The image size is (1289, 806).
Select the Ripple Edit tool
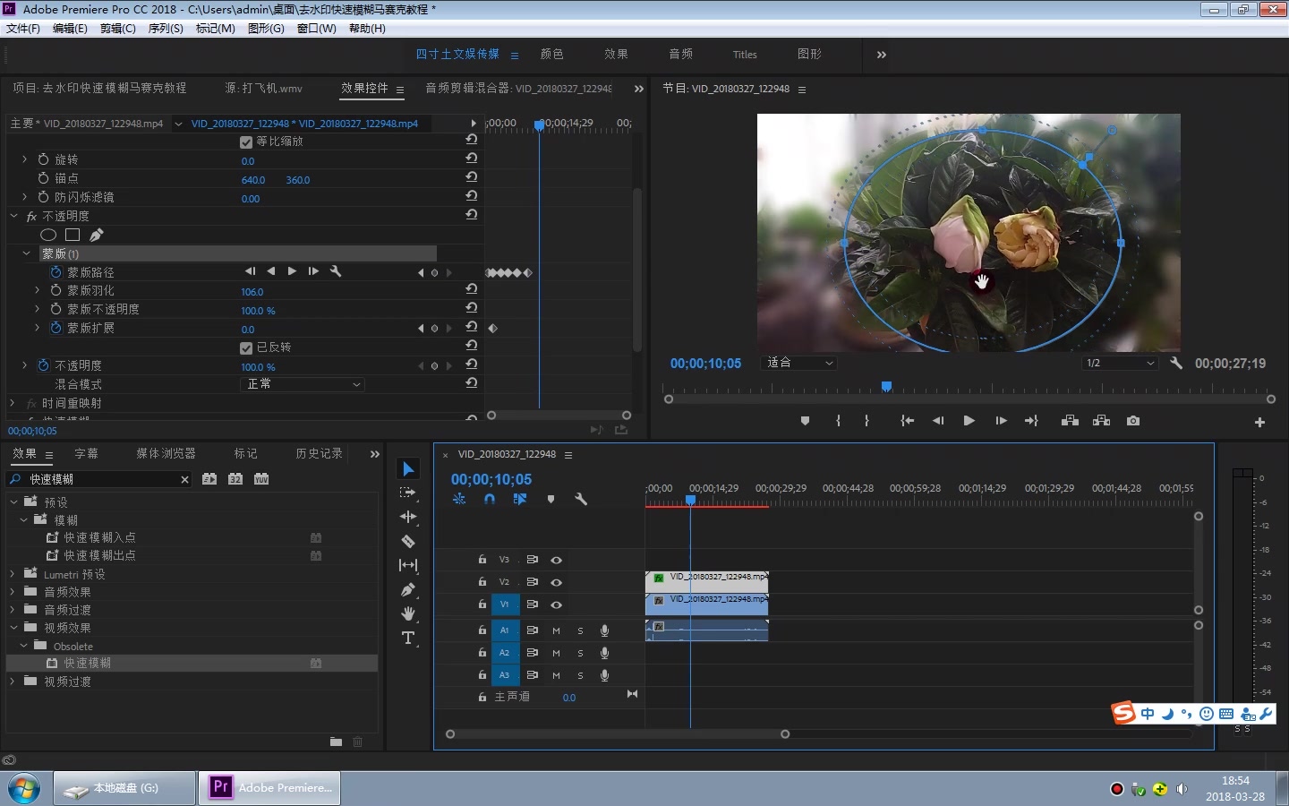pyautogui.click(x=408, y=517)
